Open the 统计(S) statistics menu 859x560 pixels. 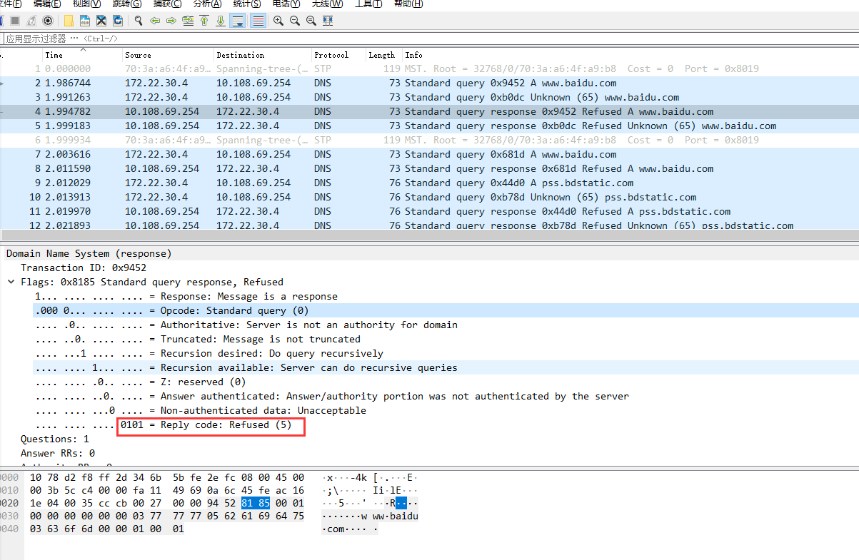coord(247,4)
